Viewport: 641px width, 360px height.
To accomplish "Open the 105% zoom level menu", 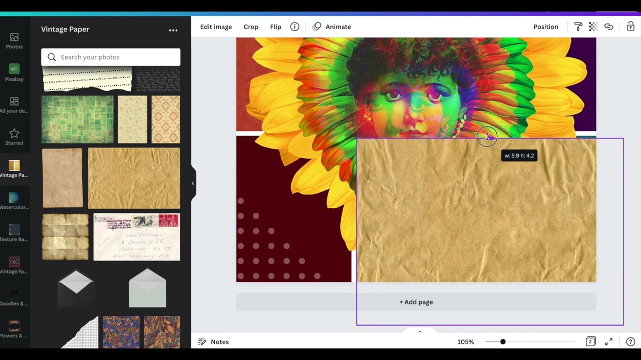I will (465, 341).
